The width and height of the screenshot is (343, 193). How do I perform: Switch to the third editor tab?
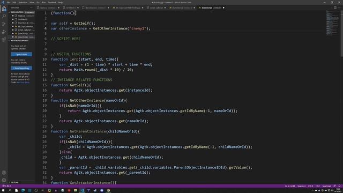click(95, 8)
